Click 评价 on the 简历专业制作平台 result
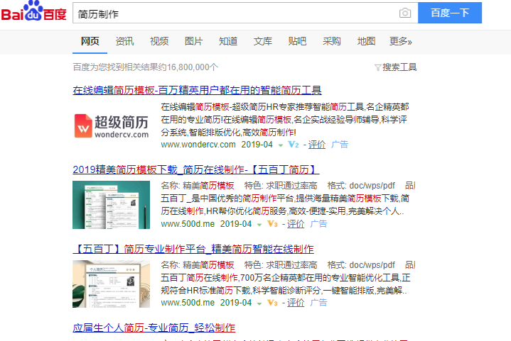 296,303
